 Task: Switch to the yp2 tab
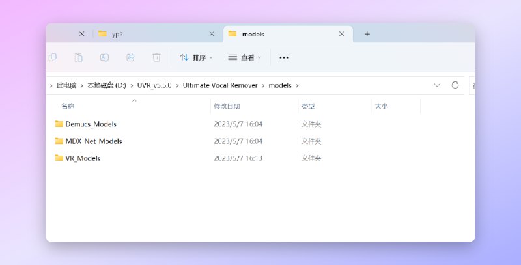click(x=150, y=34)
